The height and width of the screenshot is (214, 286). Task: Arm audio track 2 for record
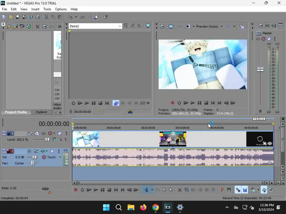pos(29,151)
